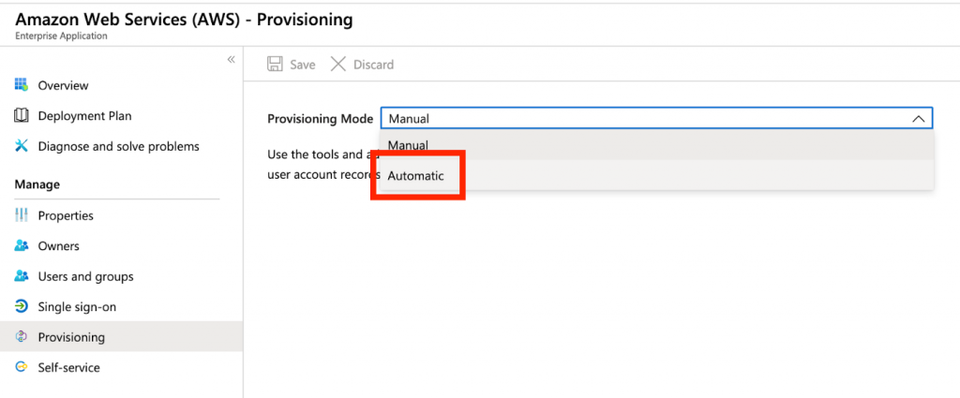960x398 pixels.
Task: Select the Provisioning sidebar item
Action: [121, 337]
